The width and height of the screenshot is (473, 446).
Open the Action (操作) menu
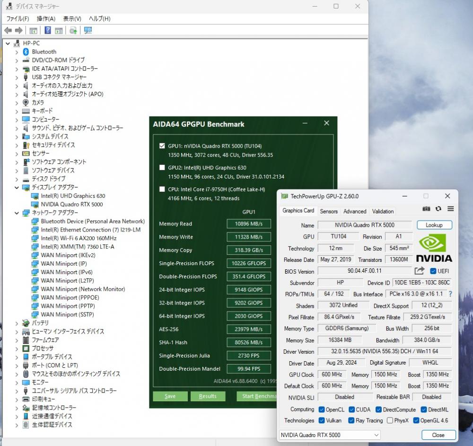(x=46, y=19)
